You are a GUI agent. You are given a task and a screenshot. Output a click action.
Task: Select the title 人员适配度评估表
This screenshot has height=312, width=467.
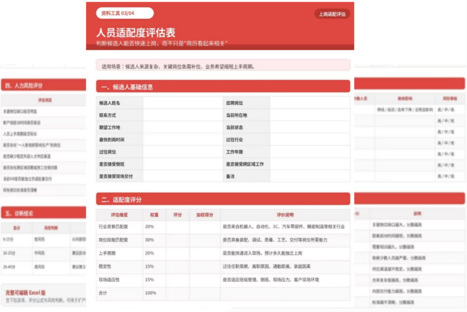click(136, 32)
